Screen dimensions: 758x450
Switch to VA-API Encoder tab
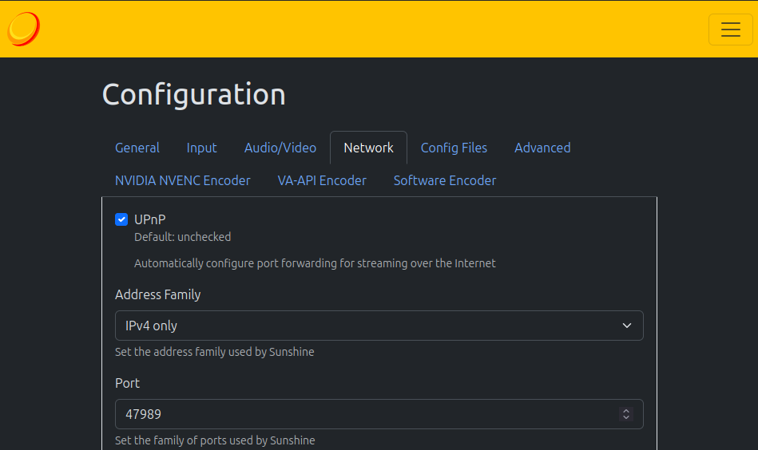(x=322, y=180)
